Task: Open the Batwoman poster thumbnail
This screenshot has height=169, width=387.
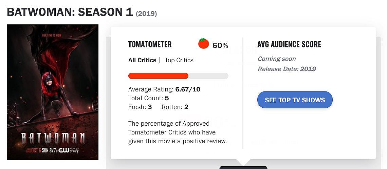Action: 53,92
